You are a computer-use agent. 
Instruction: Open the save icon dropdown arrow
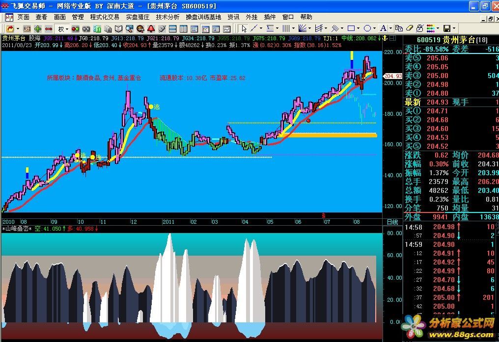click(454, 28)
